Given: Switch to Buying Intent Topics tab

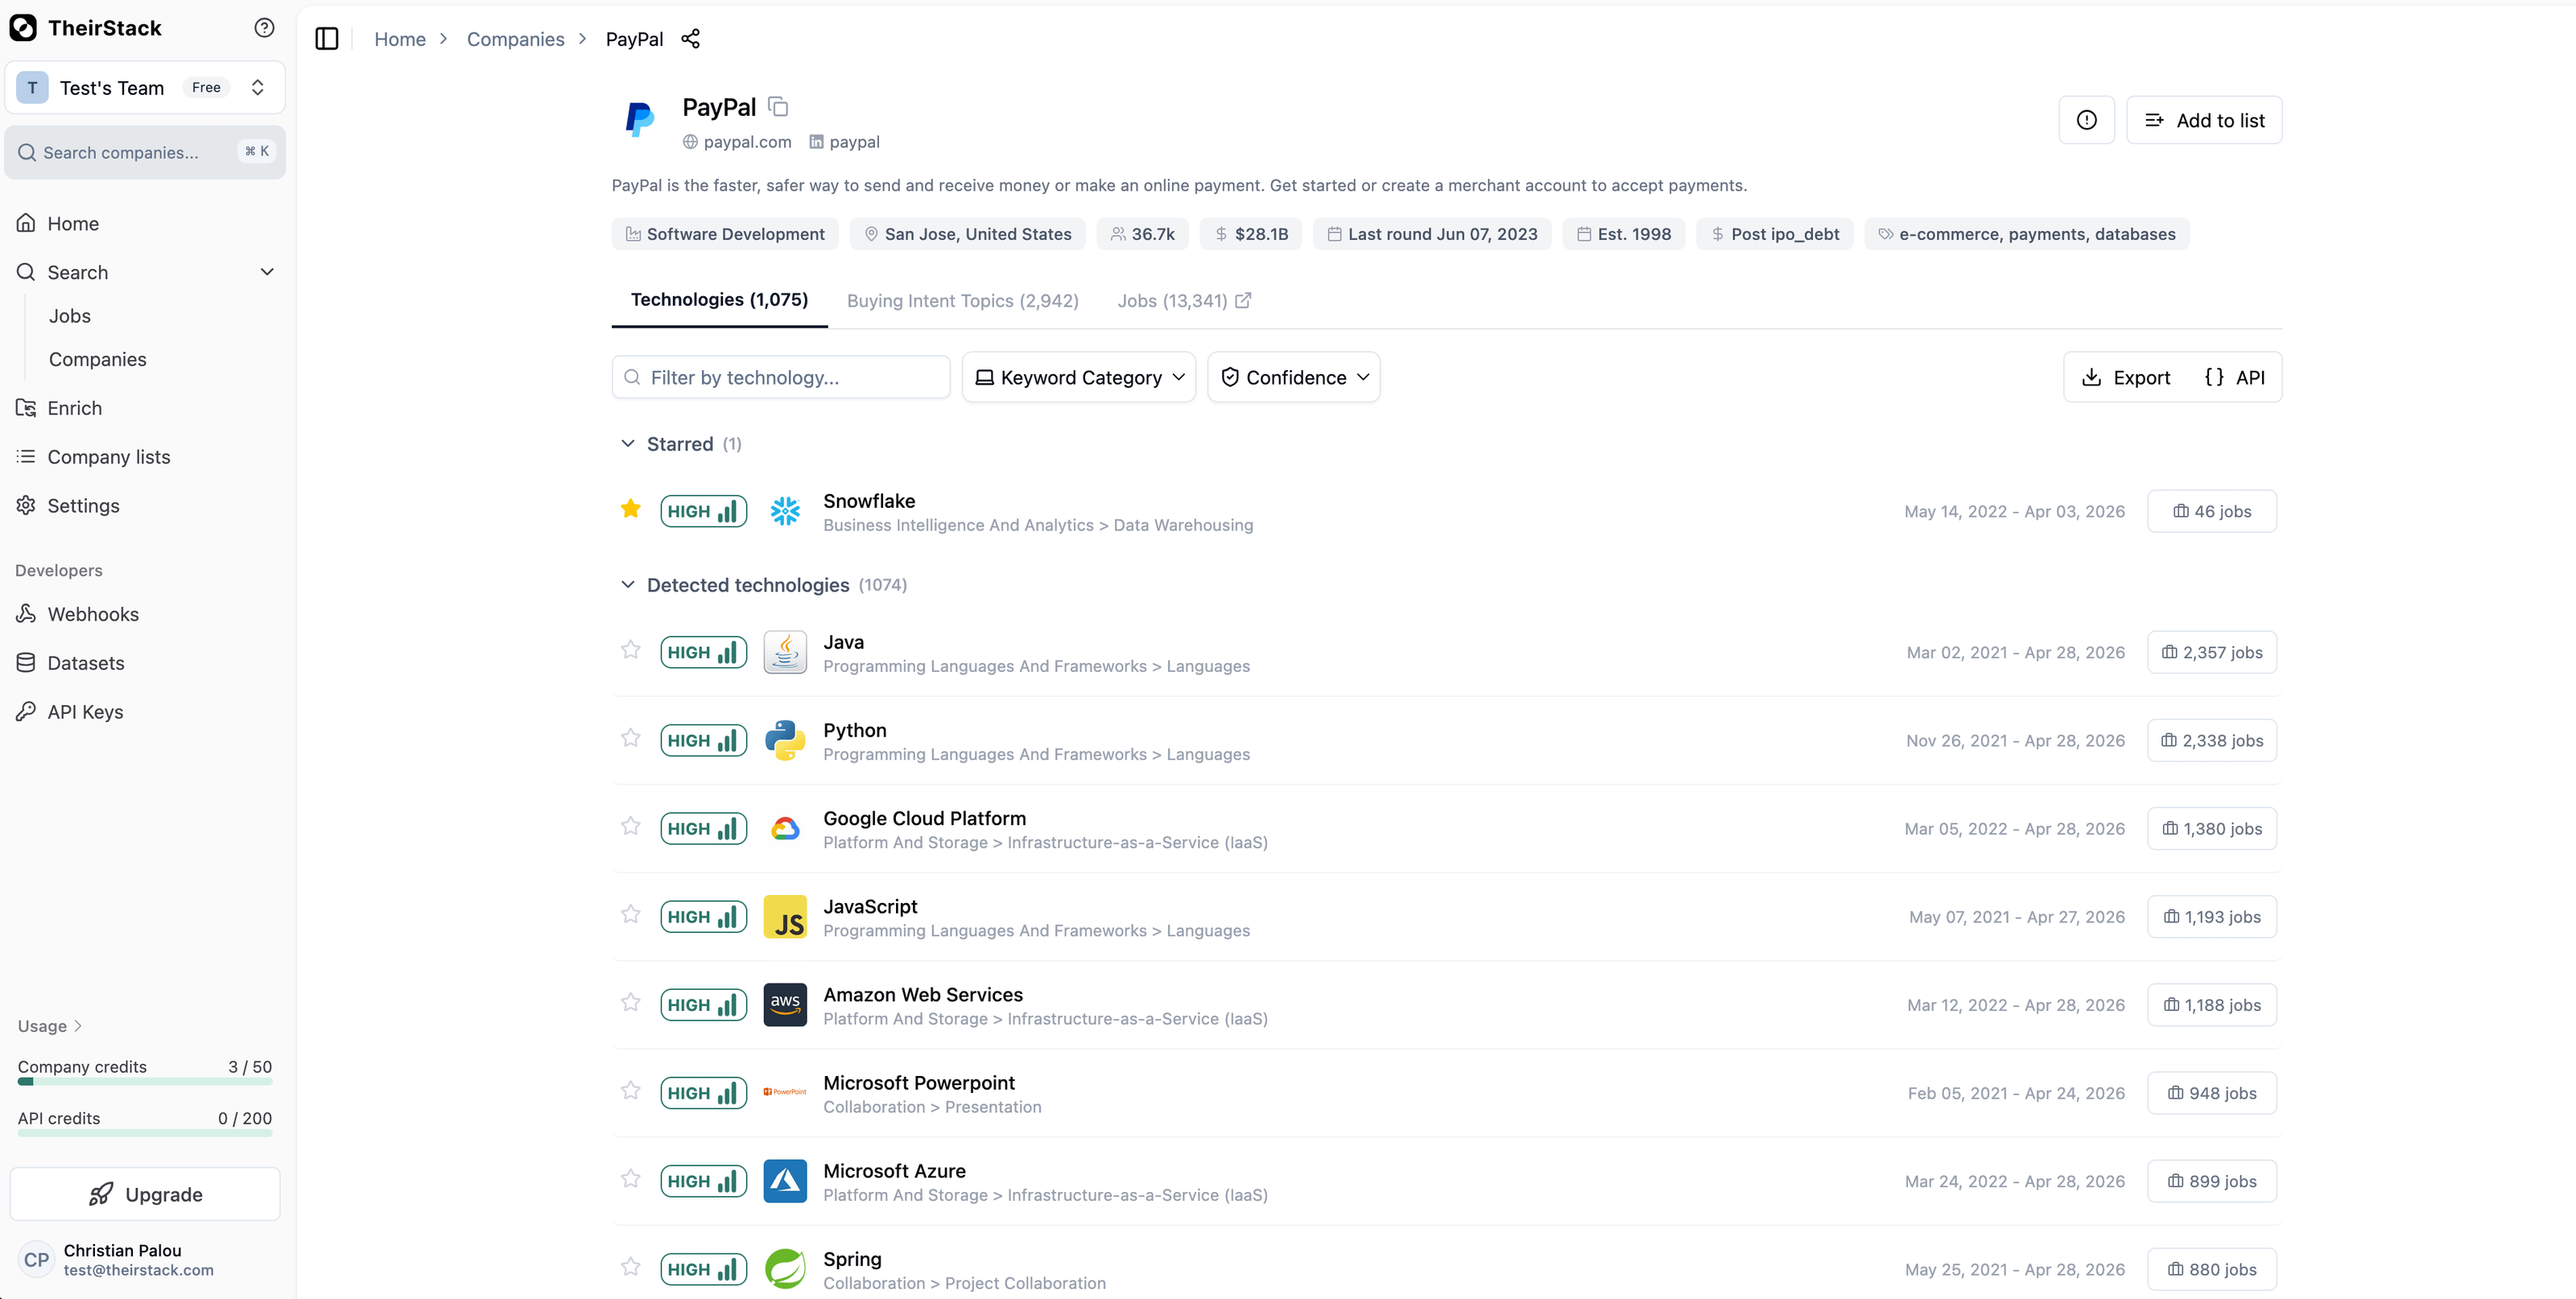Looking at the screenshot, I should point(962,301).
